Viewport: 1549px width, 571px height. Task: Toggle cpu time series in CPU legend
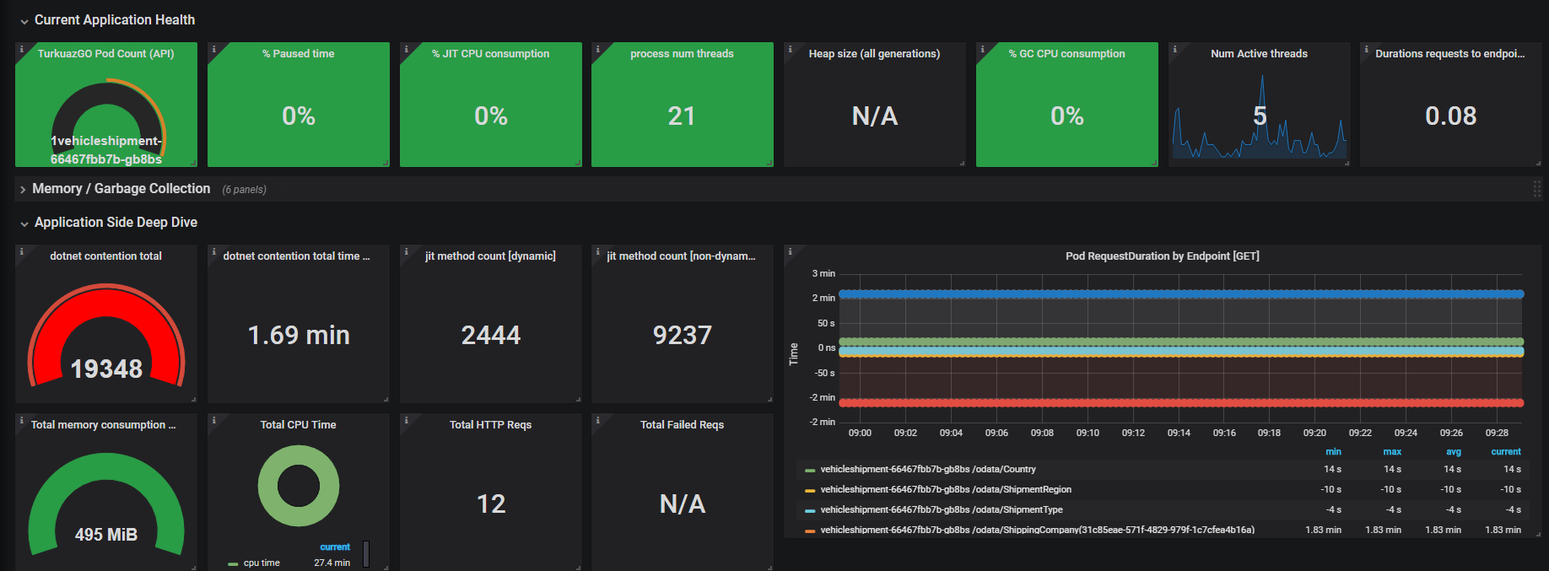tap(262, 563)
